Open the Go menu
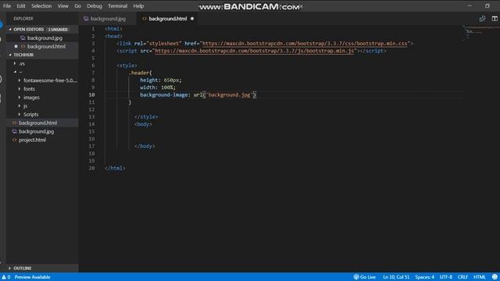 77,6
